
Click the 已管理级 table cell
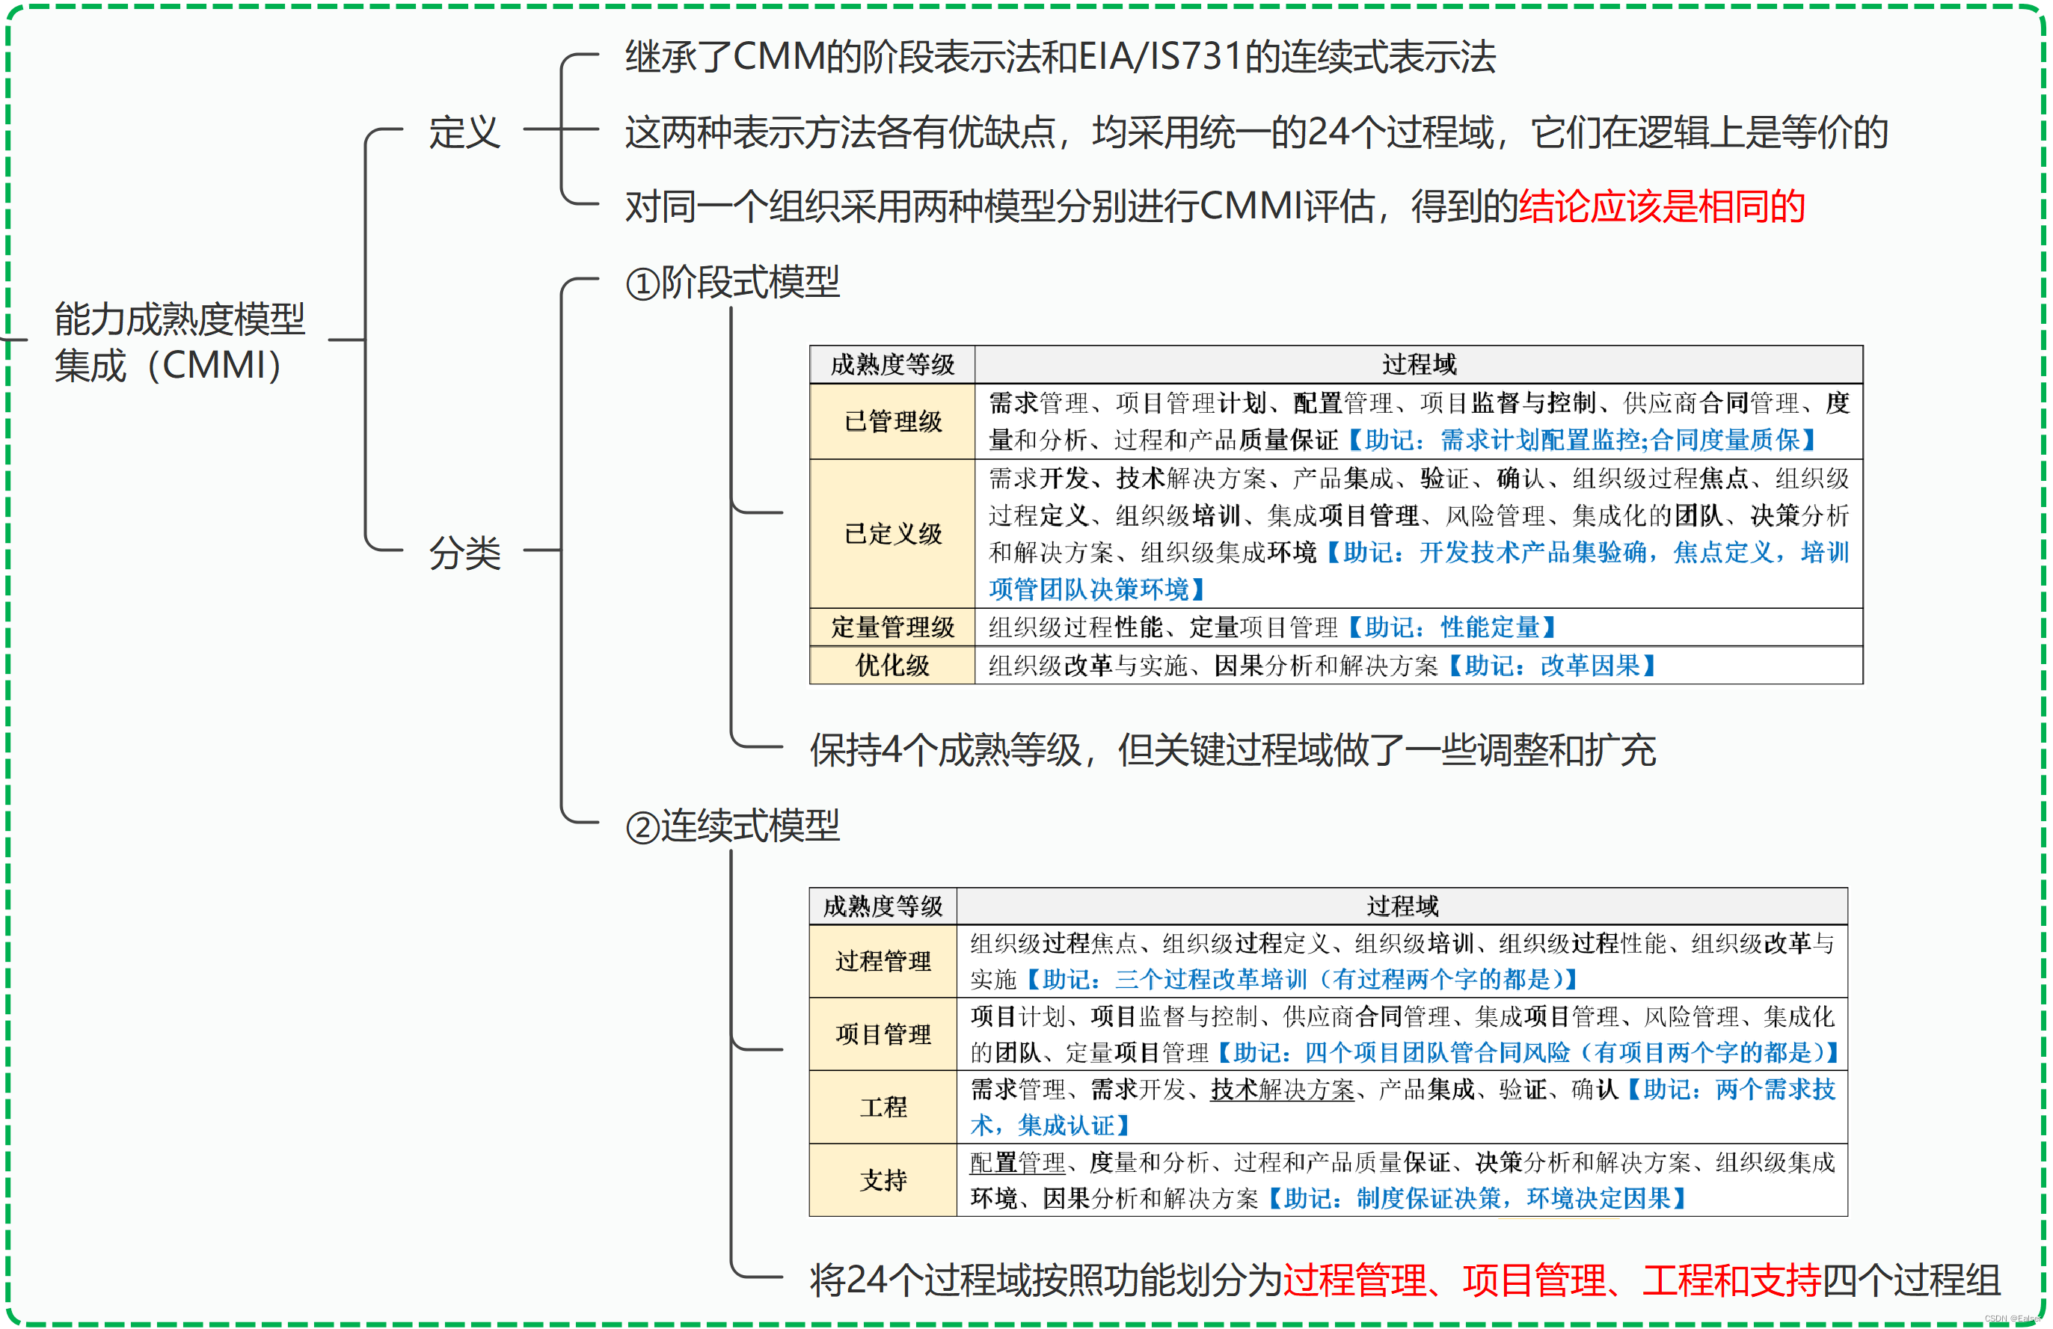[892, 421]
